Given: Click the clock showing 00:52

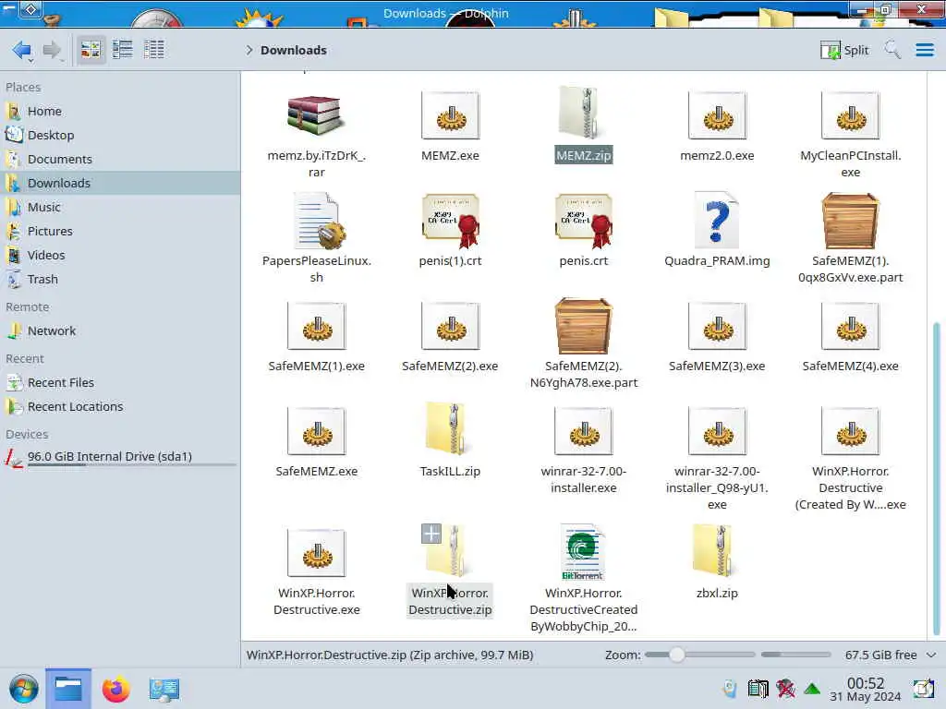Looking at the screenshot, I should click(865, 683).
